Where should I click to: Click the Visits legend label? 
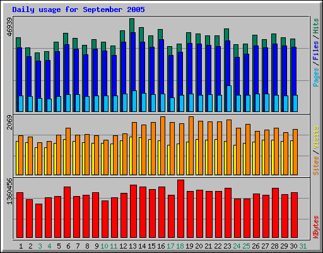tap(316, 137)
